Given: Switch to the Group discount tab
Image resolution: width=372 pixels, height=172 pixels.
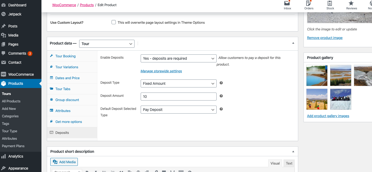Looking at the screenshot, I should click(67, 100).
